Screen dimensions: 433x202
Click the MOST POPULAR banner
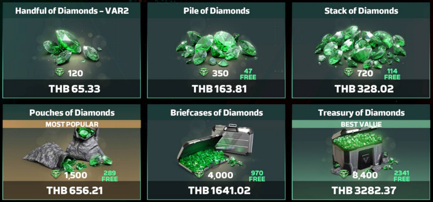[72, 124]
